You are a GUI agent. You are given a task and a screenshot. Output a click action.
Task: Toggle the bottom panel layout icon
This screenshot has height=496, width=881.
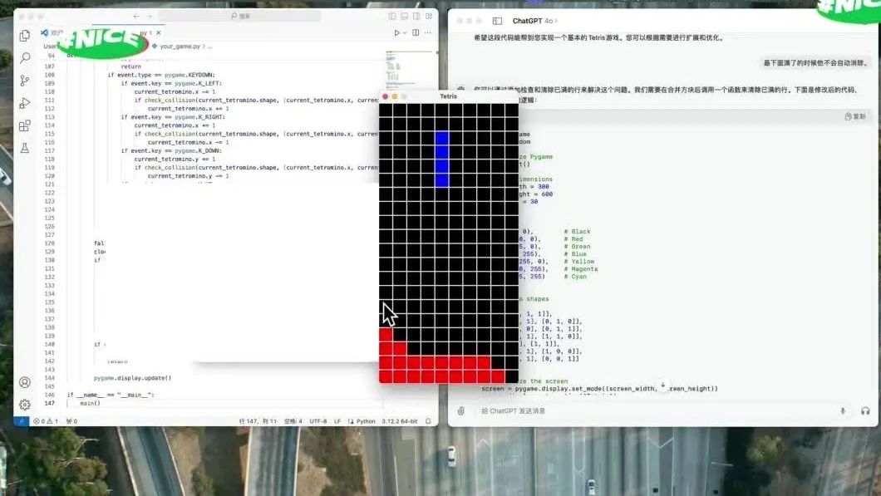[404, 17]
